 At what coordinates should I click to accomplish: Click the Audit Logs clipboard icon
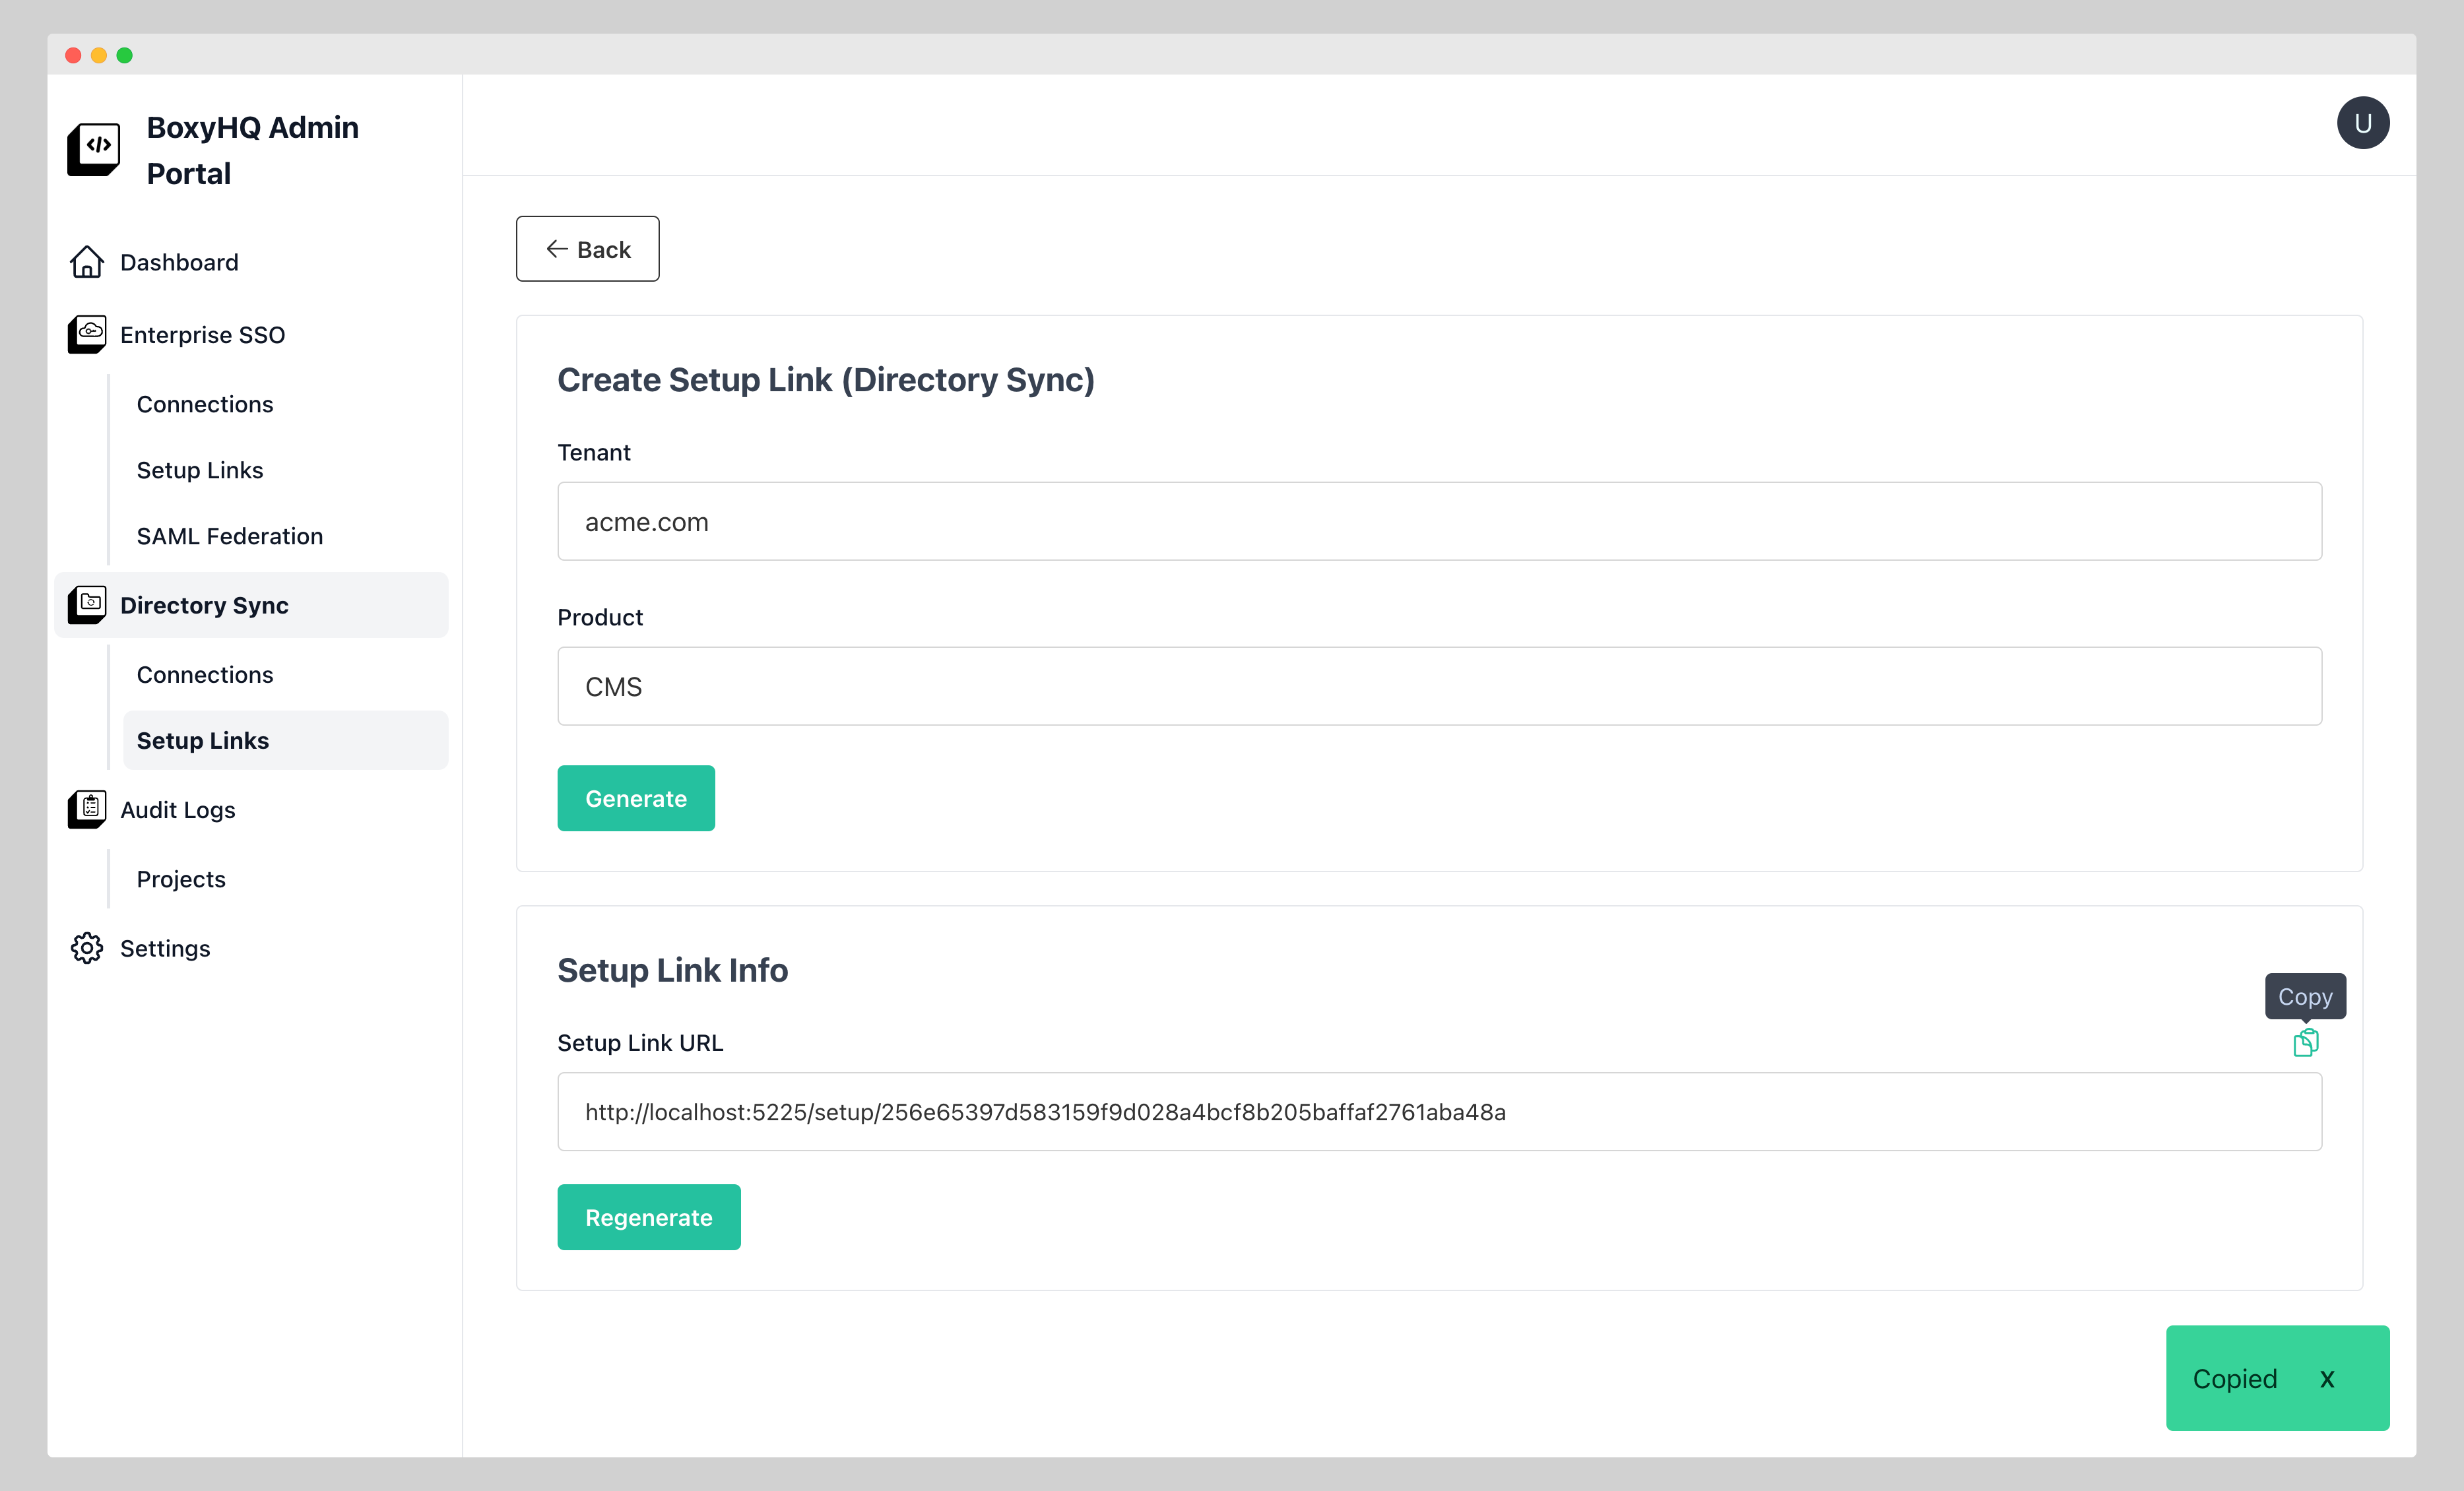coord(87,809)
